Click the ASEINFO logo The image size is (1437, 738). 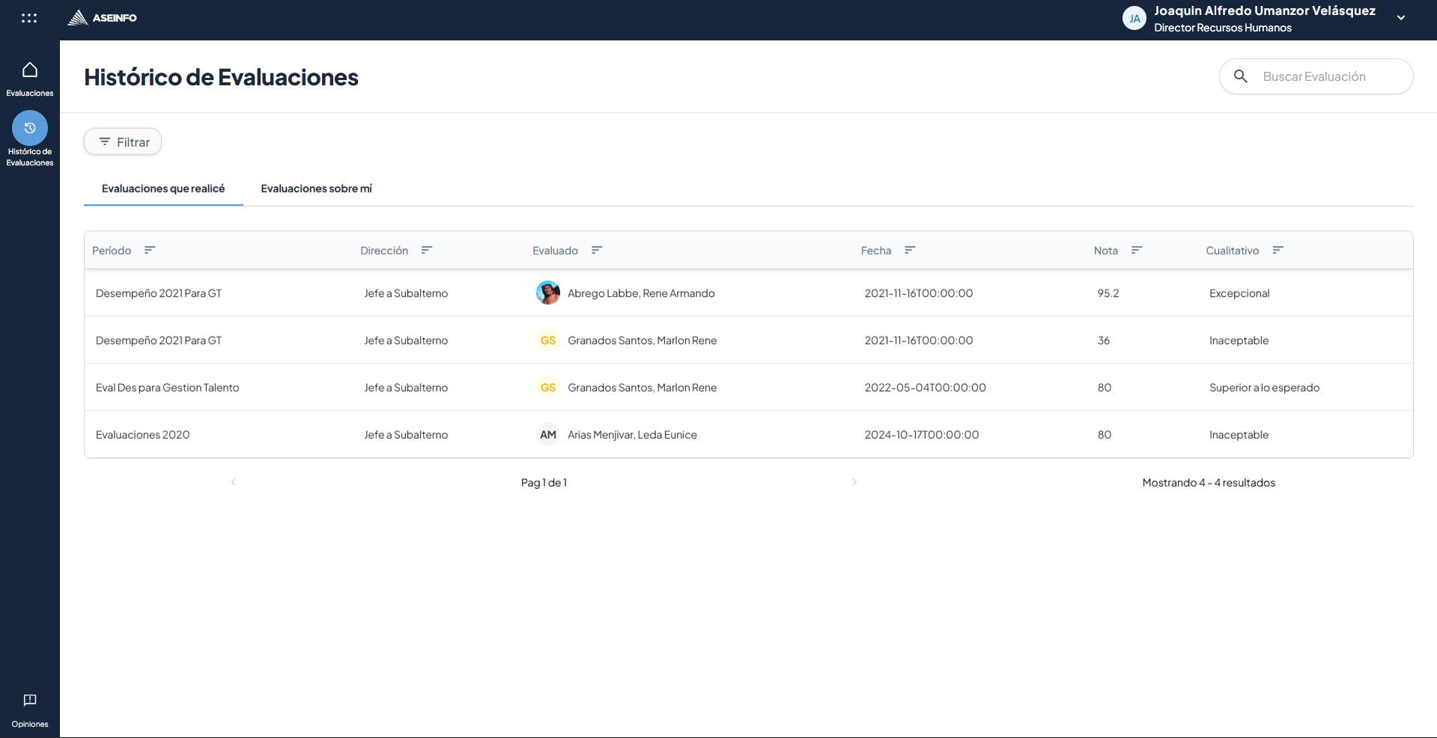coord(103,18)
